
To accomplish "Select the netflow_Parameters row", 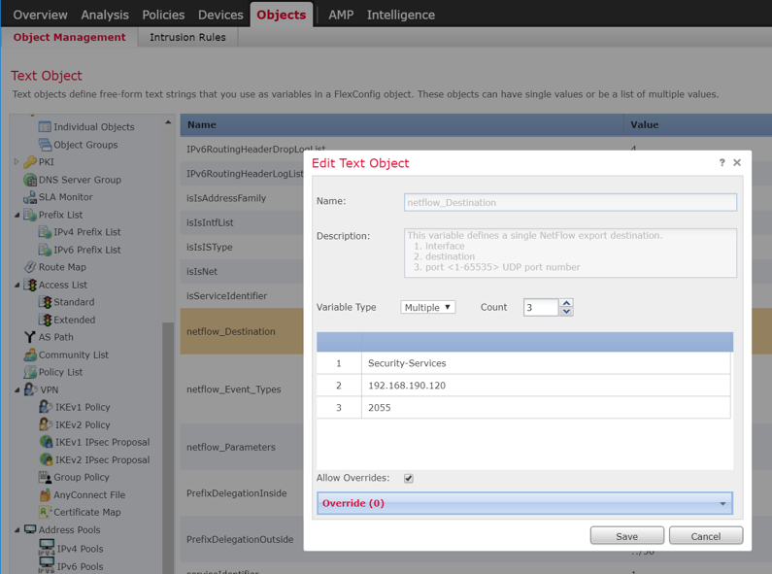I will (242, 447).
